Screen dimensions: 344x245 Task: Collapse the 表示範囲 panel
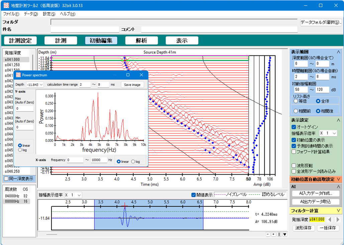[339, 52]
